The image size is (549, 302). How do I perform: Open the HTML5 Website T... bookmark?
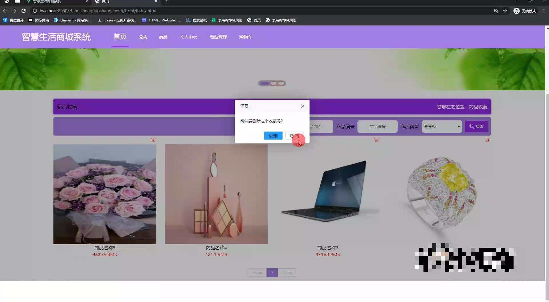pos(162,20)
